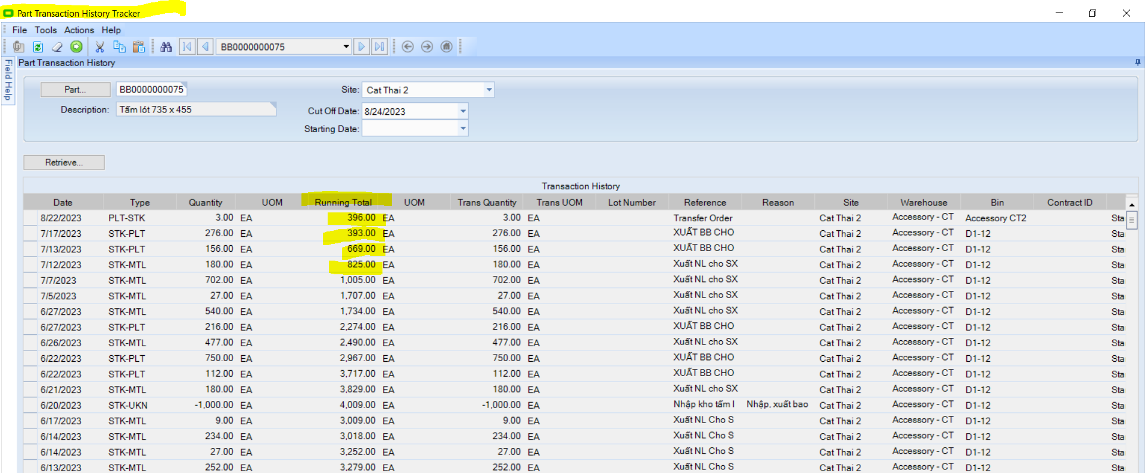
Task: Cut selection using the scissors icon
Action: pyautogui.click(x=99, y=46)
